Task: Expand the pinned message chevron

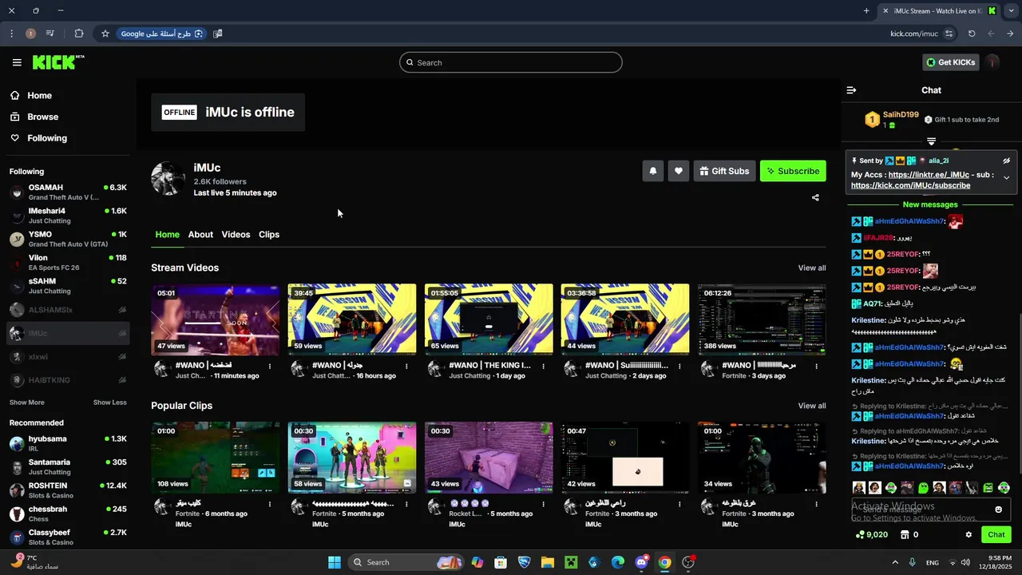Action: tap(1007, 177)
